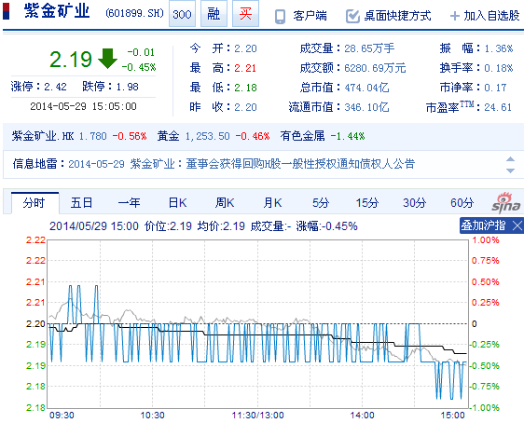
Task: Click the 11:30/13:00 chart time label
Action: (x=257, y=416)
